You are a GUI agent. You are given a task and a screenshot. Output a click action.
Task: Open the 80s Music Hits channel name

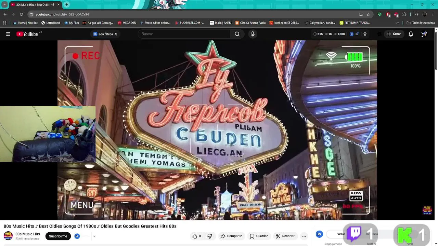click(x=28, y=234)
